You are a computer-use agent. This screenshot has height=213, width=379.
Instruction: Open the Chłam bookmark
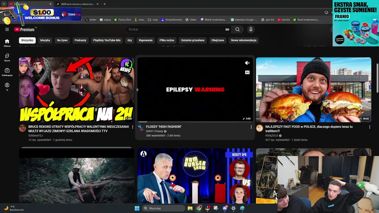(x=191, y=20)
